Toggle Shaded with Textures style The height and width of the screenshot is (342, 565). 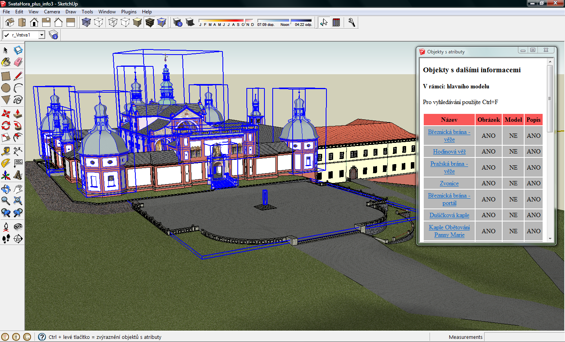pyautogui.click(x=149, y=22)
